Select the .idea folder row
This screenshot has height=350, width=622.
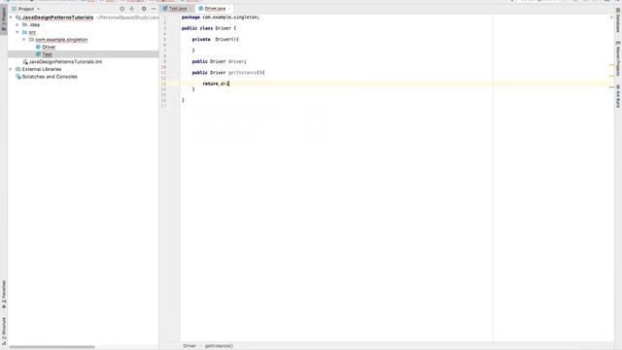tap(84, 24)
